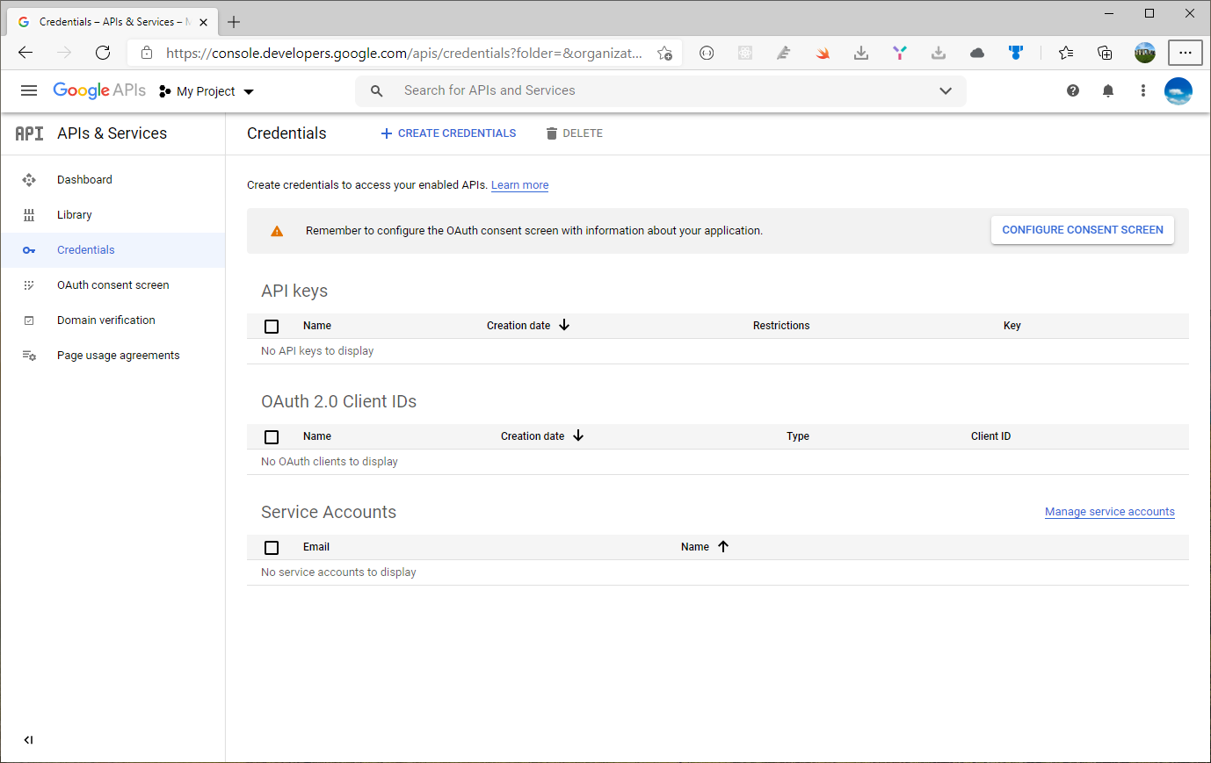The width and height of the screenshot is (1211, 763).
Task: Open the Manage service accounts link
Action: click(x=1109, y=511)
